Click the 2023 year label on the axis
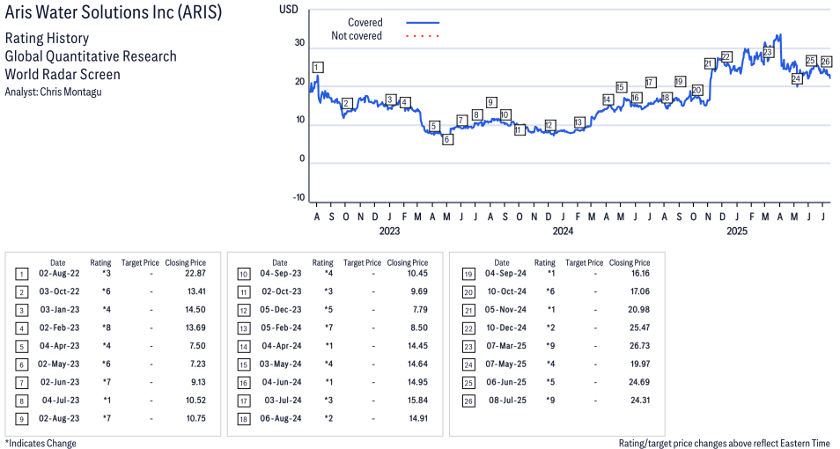Viewport: 840px width, 449px height. click(389, 231)
